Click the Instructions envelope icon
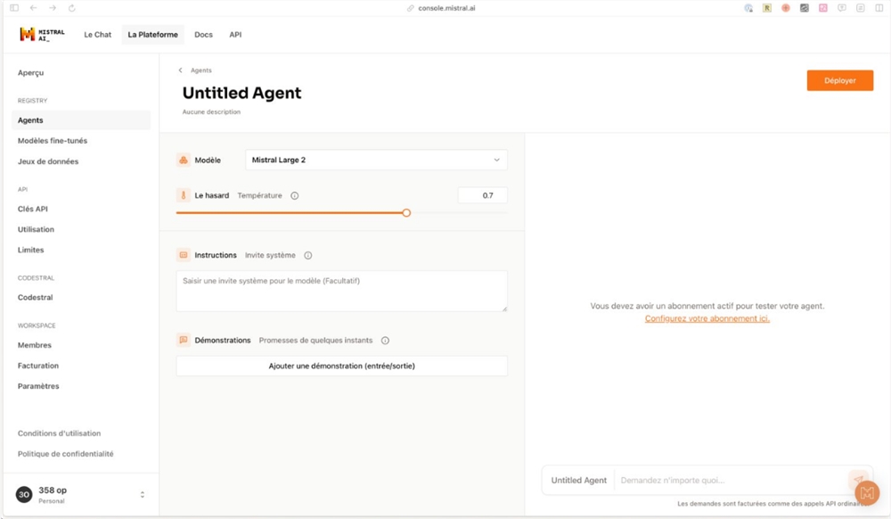The image size is (891, 519). pos(184,254)
